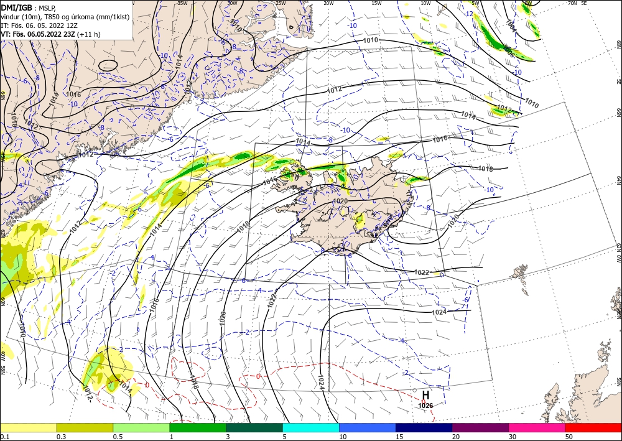Screen dimensions: 622x441
Task: Click the '15W' longitude label
Action: coord(377,2)
